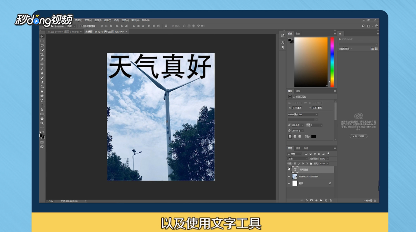Open the 选择(S) Select menu
Viewport: 416px width, 232px height.
click(x=98, y=20)
